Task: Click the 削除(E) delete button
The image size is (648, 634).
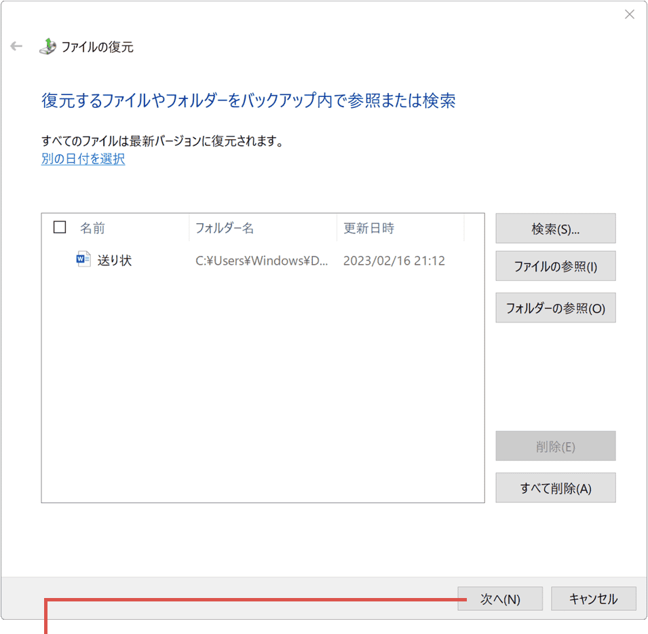Action: (x=555, y=446)
